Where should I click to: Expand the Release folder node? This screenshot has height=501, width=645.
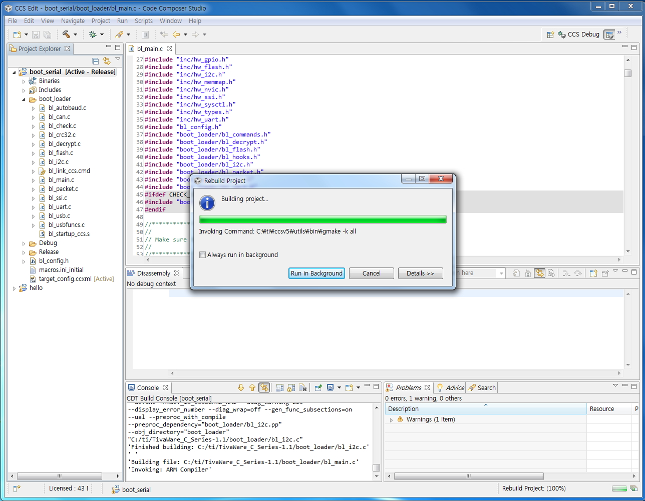(24, 252)
